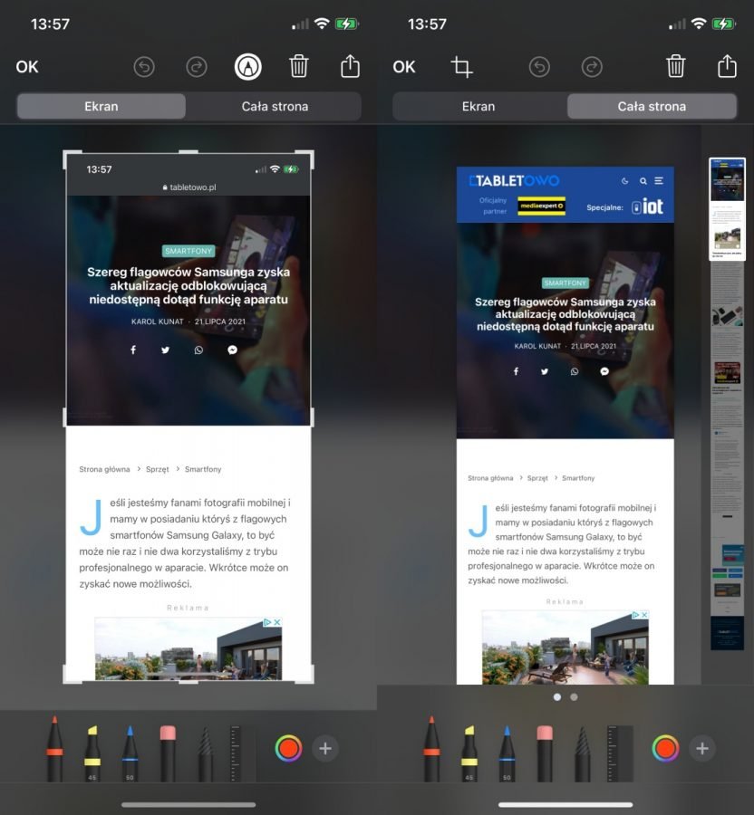Image resolution: width=754 pixels, height=815 pixels.
Task: Click Facebook share icon in left preview
Action: click(x=133, y=350)
